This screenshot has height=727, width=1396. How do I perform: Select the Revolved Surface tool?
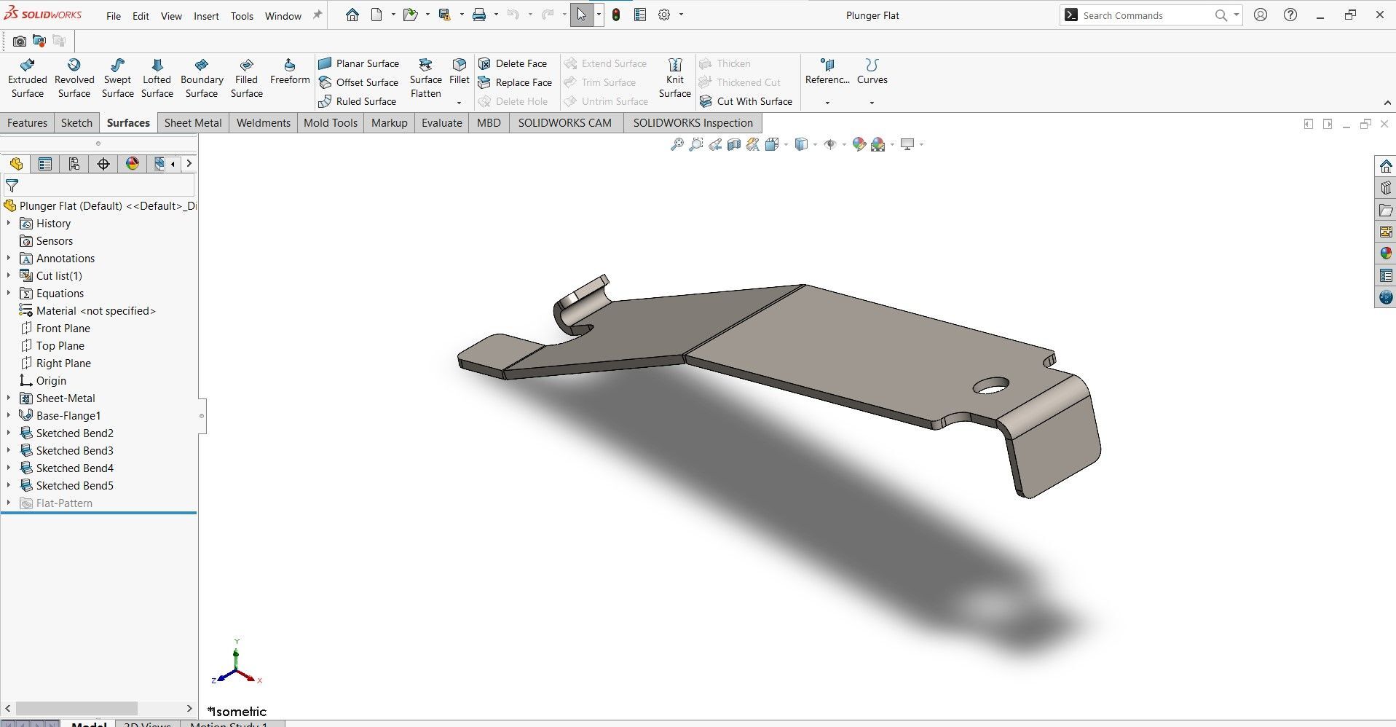(74, 79)
